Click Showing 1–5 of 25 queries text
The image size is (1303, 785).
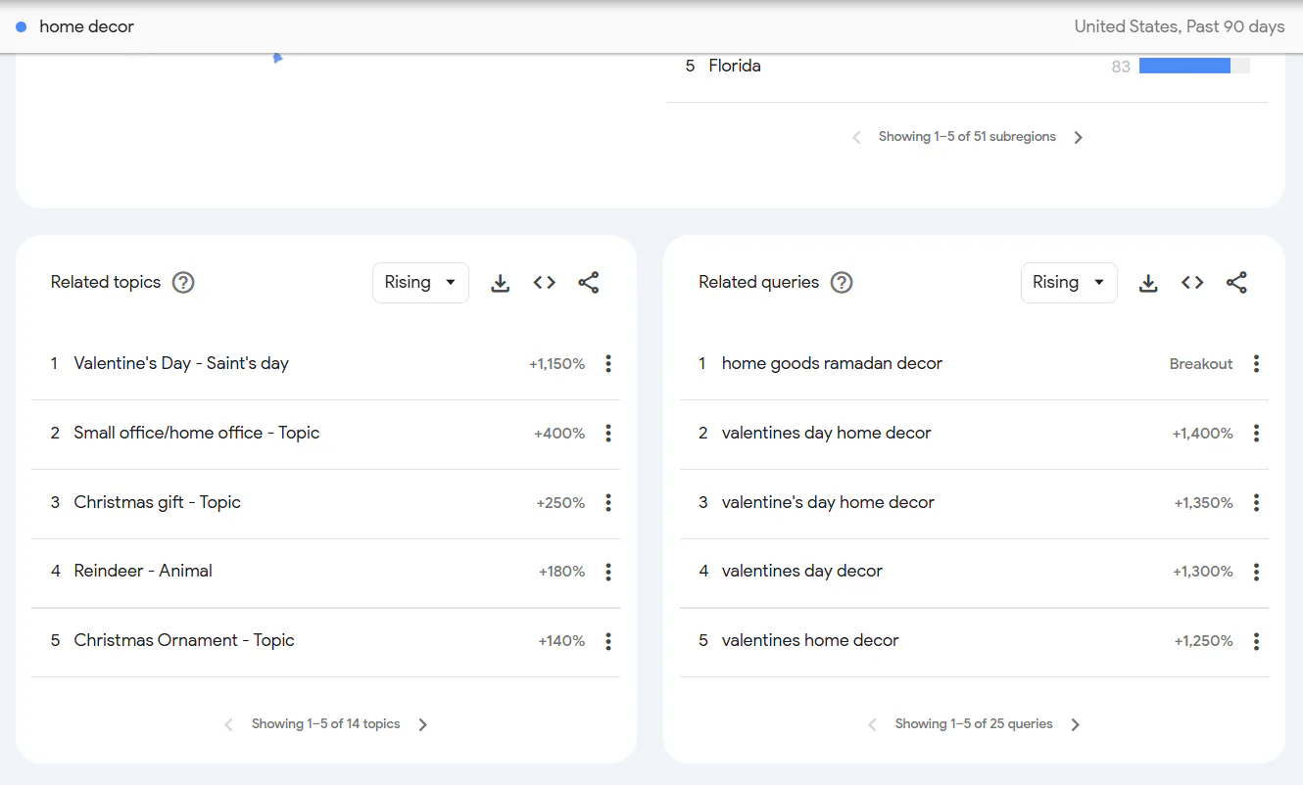(x=974, y=724)
